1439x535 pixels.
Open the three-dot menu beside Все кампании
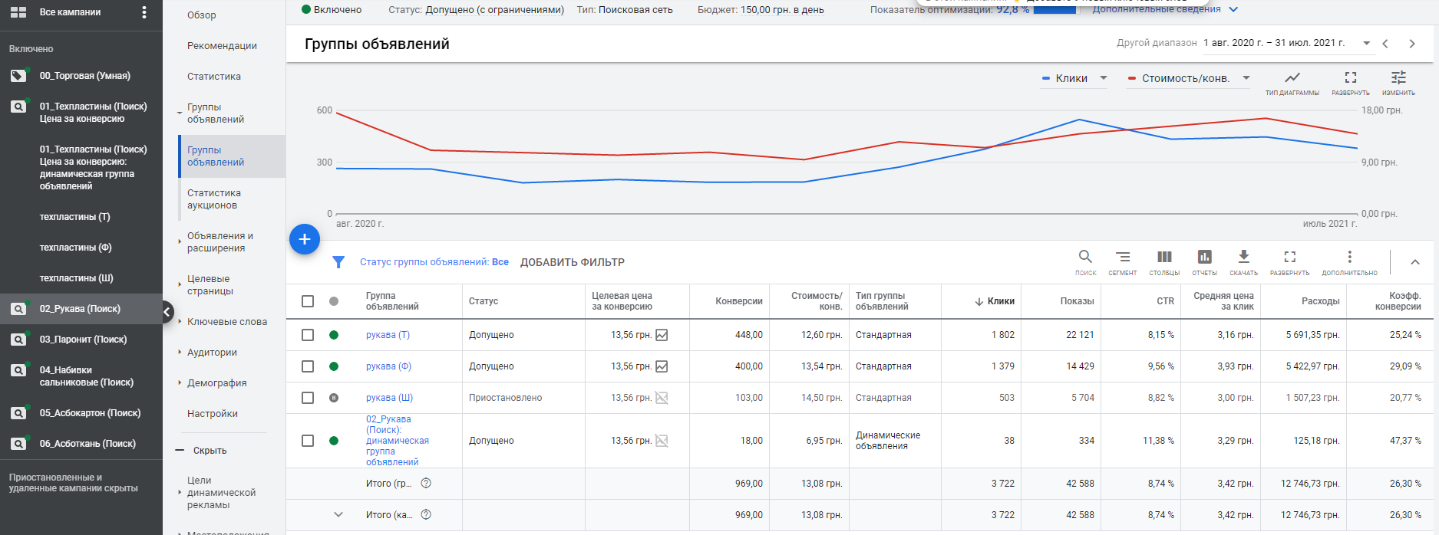(144, 12)
